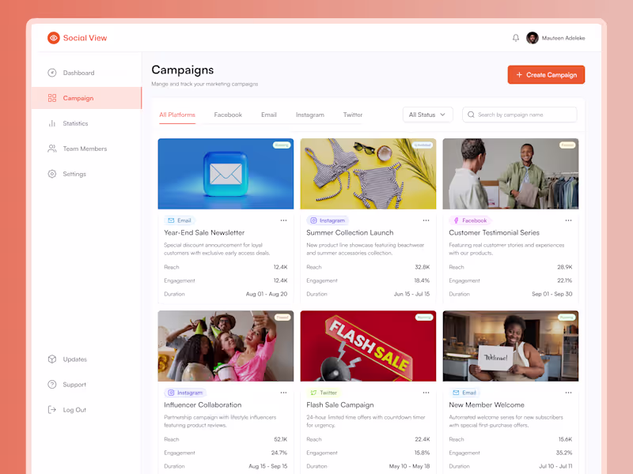Click the Settings gear icon
The image size is (633, 474).
pyautogui.click(x=52, y=174)
